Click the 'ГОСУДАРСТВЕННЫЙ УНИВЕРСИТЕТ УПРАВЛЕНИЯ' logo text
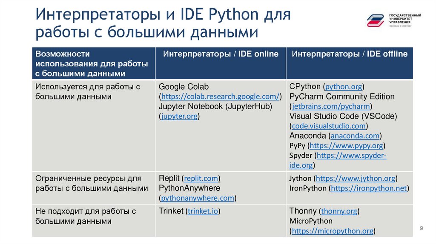Image resolution: width=436 pixels, height=244 pixels. (405, 19)
